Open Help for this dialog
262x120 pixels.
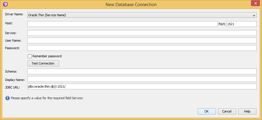pos(247,111)
